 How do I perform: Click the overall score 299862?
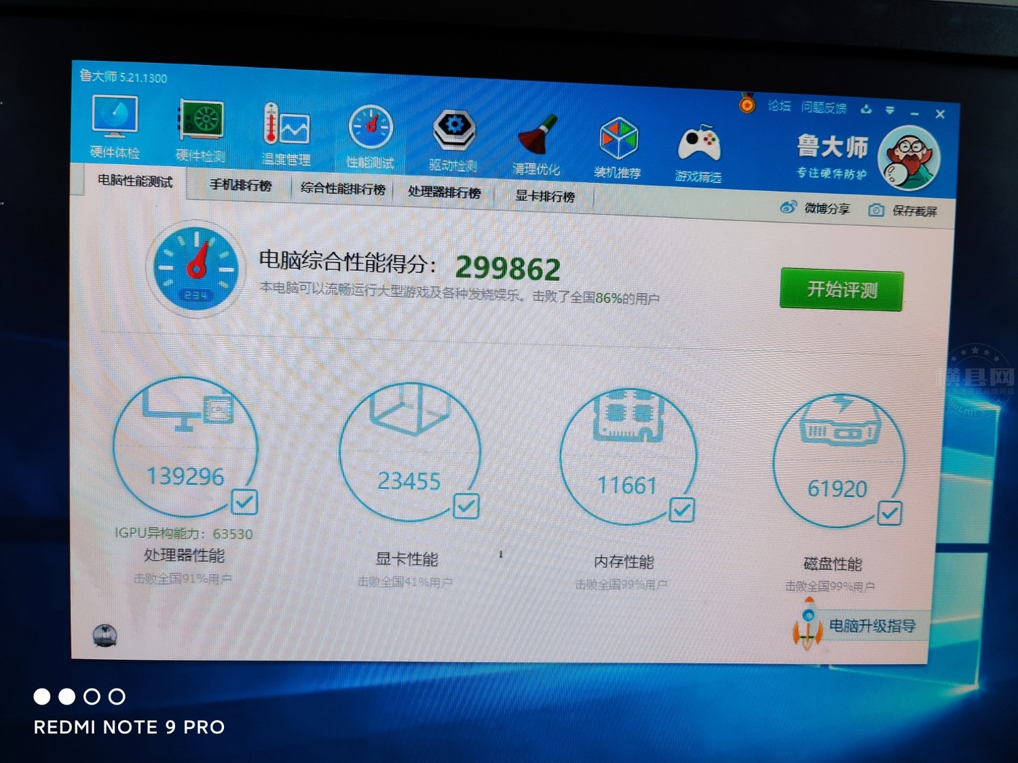pos(508,269)
